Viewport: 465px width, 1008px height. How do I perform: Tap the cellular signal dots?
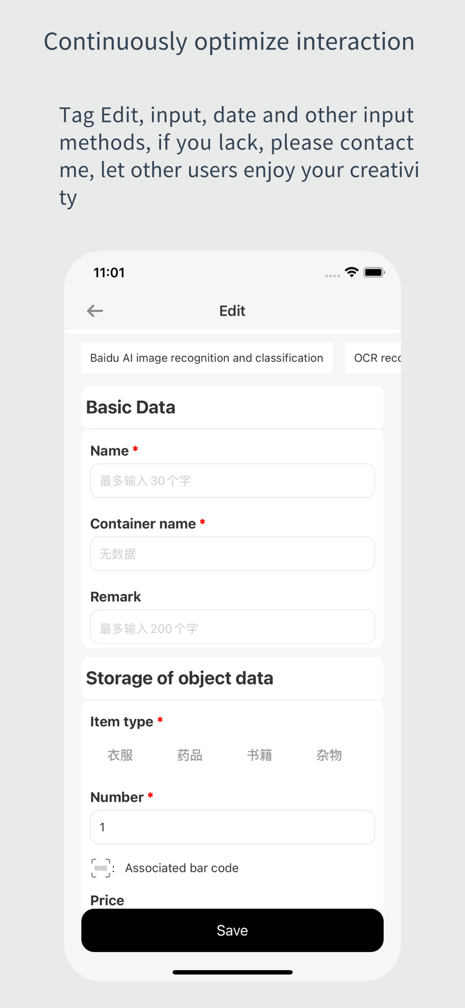pyautogui.click(x=332, y=276)
